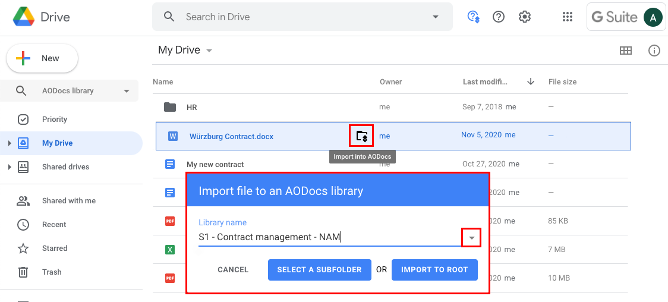This screenshot has width=668, height=302.
Task: Switch to grid layout view
Action: tap(625, 51)
